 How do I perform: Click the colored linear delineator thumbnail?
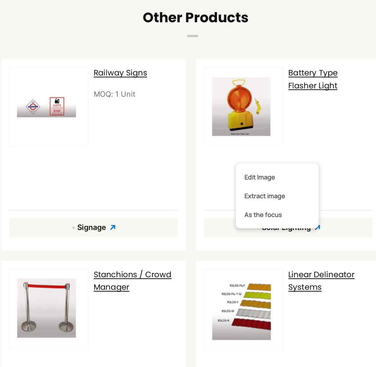[241, 308]
